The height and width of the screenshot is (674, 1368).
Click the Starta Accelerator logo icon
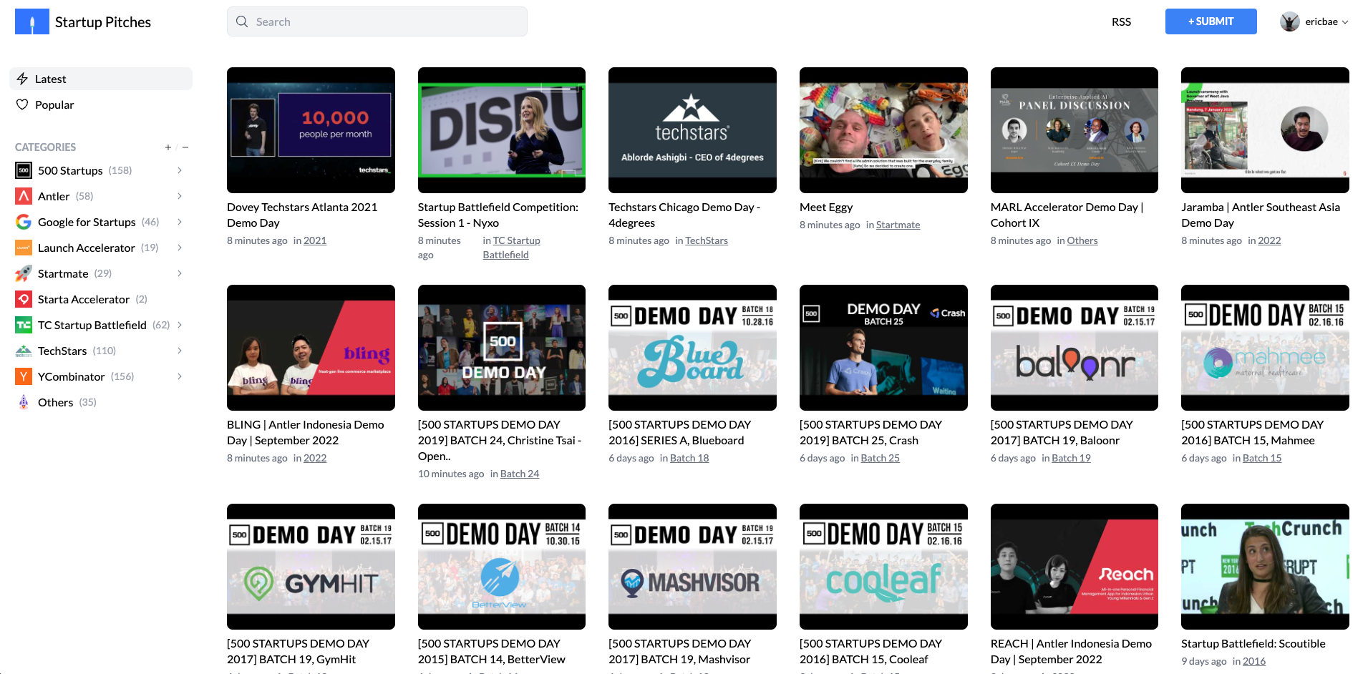tap(24, 299)
